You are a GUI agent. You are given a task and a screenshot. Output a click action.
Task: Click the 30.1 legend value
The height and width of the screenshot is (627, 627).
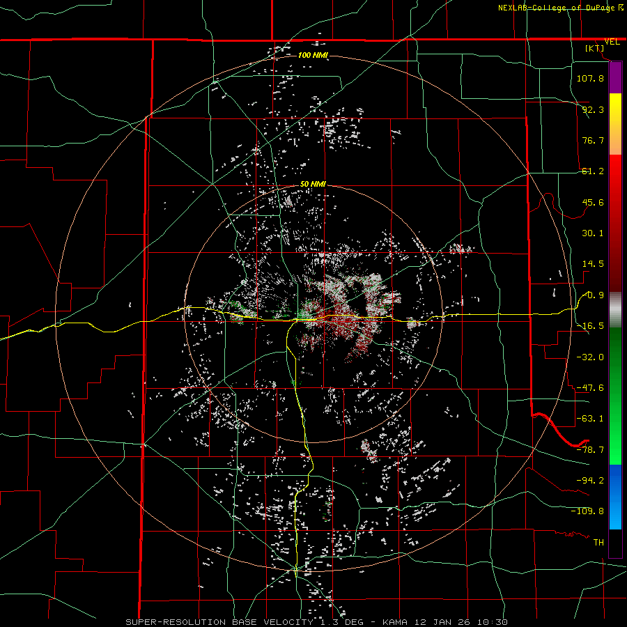point(593,233)
